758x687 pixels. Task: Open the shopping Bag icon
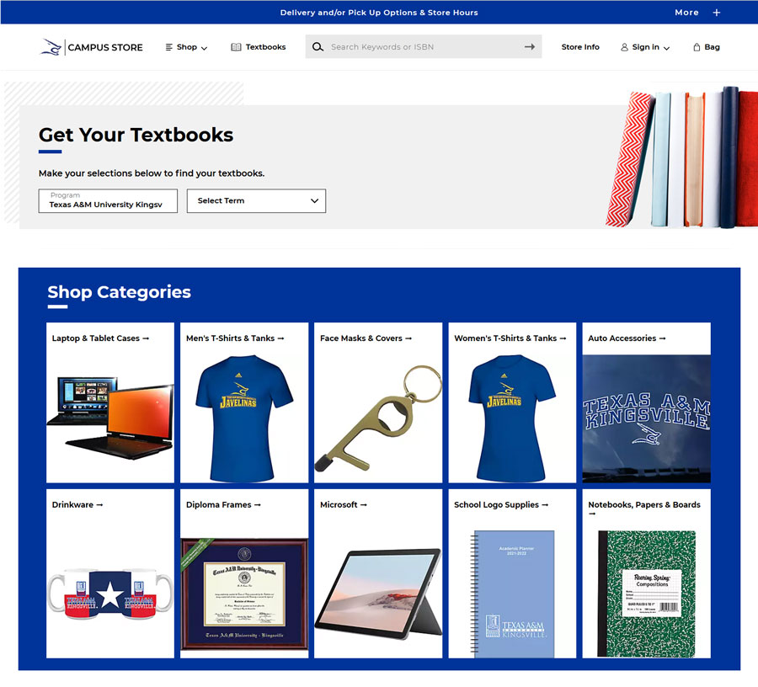(697, 47)
